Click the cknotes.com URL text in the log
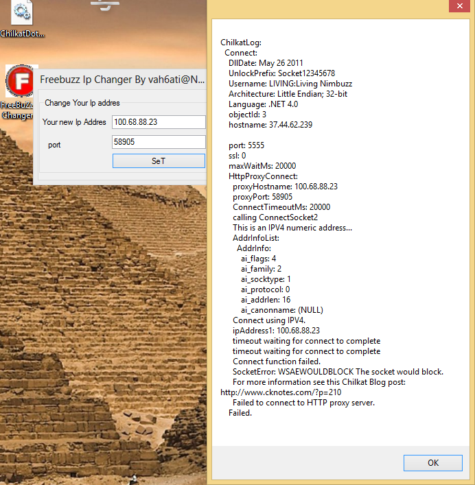Screen dimensions: 475x485 281,392
